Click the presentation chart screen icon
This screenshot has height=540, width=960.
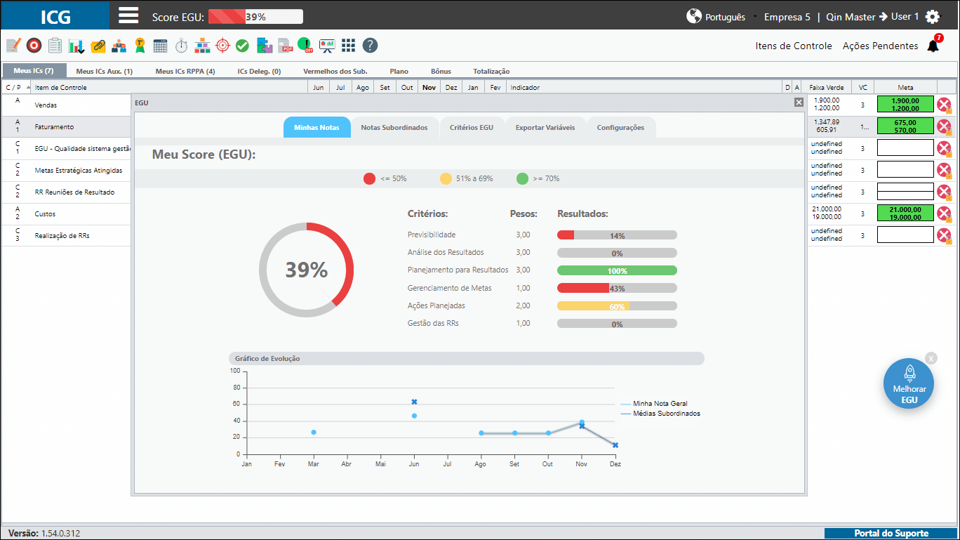point(327,46)
